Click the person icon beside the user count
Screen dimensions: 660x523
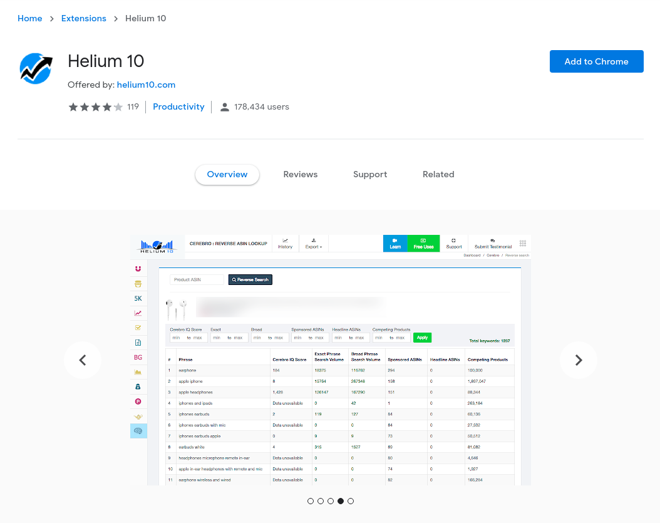pos(225,107)
